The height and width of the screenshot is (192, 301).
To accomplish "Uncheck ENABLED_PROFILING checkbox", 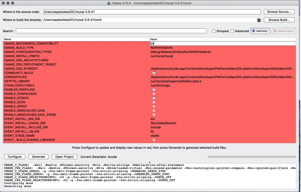I will coord(154,90).
